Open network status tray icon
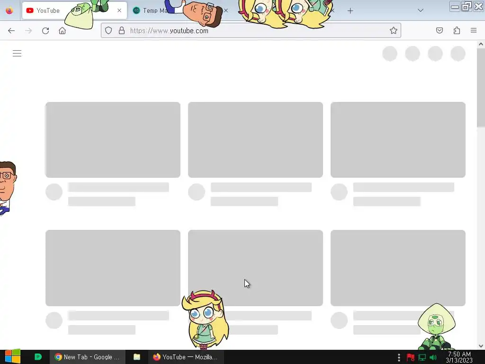 422,357
